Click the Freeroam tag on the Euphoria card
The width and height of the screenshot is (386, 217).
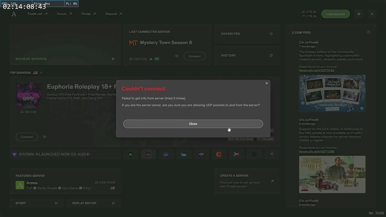coord(265,139)
